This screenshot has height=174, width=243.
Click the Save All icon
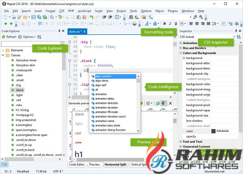click(x=39, y=17)
